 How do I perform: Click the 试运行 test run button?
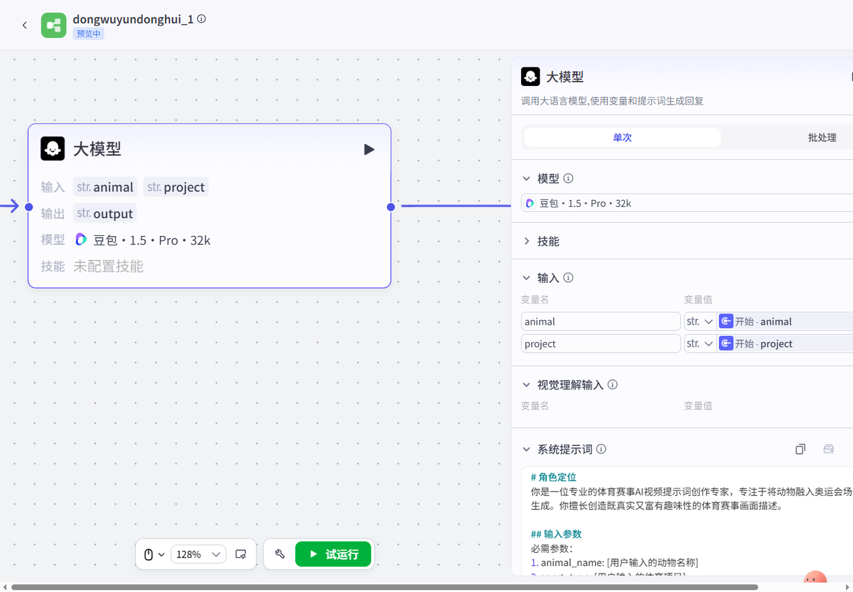[333, 554]
